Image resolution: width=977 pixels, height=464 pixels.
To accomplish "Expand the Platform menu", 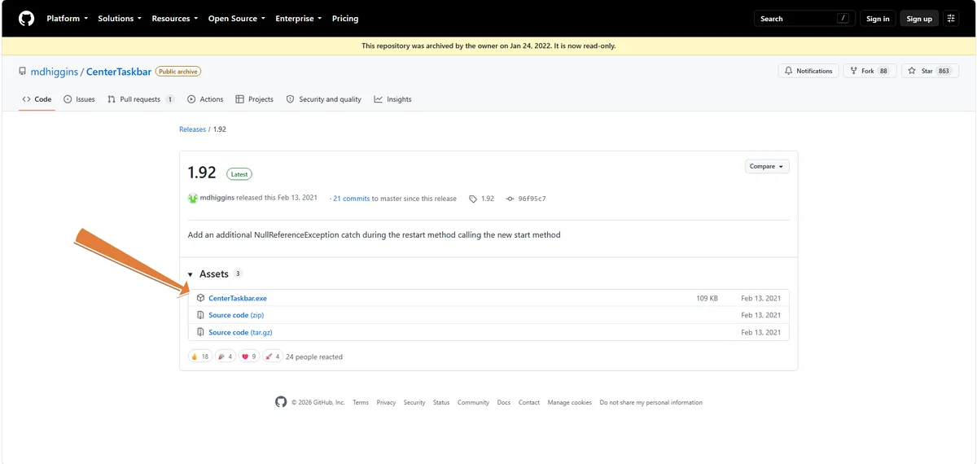I will (x=67, y=18).
